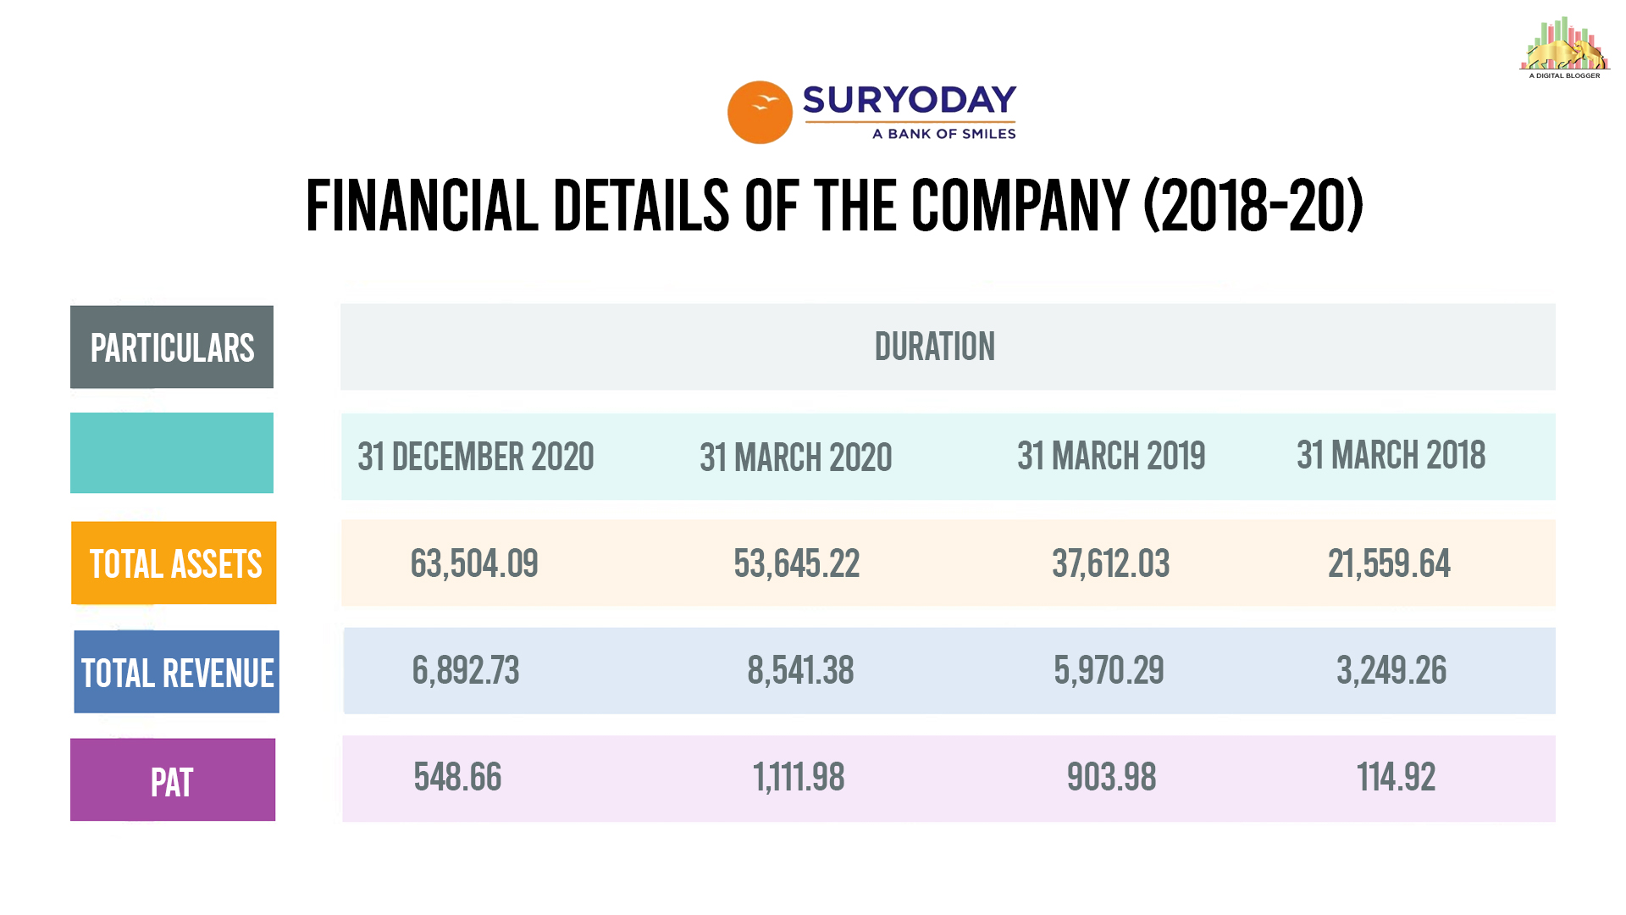Select the 31 March 2020 column header
Image resolution: width=1626 pixels, height=915 pixels.
pos(796,457)
